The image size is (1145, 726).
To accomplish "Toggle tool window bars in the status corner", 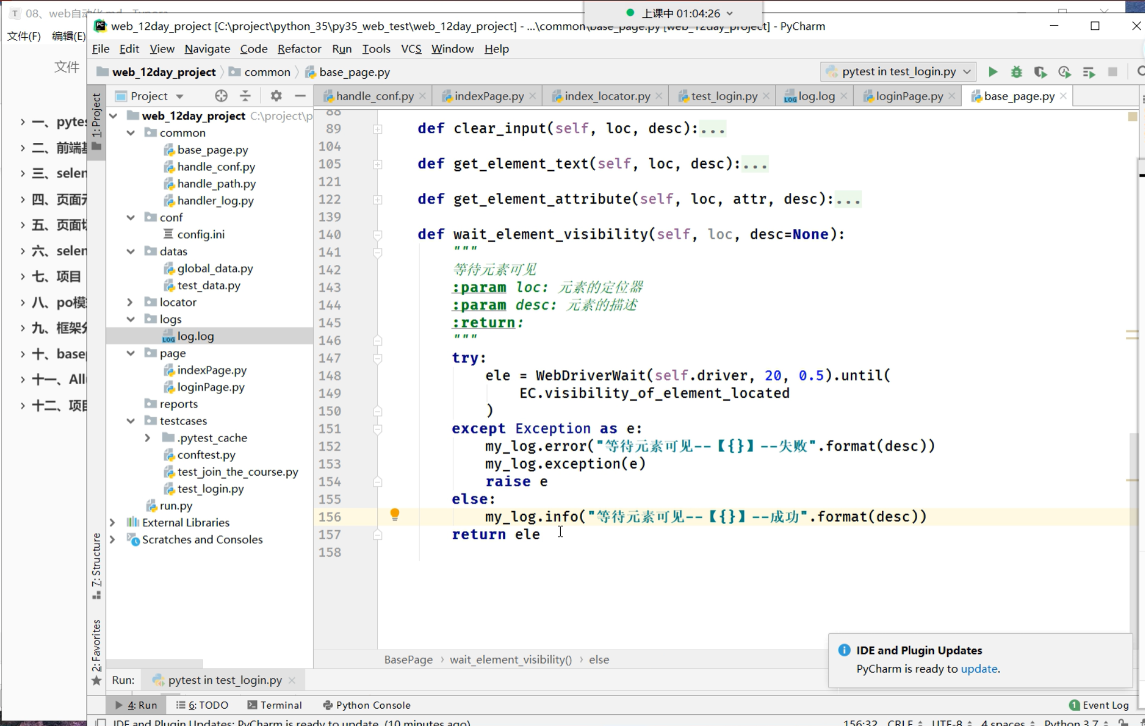I will [x=101, y=722].
